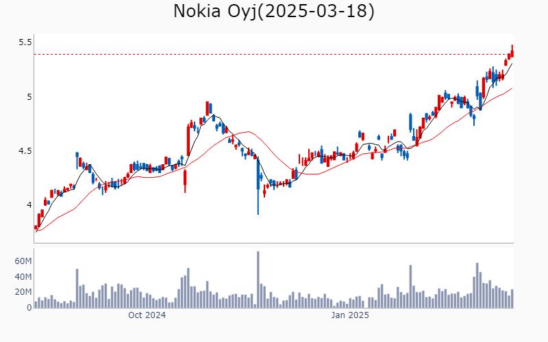
Task: Click the 4.5 price axis label
Action: pyautogui.click(x=25, y=151)
